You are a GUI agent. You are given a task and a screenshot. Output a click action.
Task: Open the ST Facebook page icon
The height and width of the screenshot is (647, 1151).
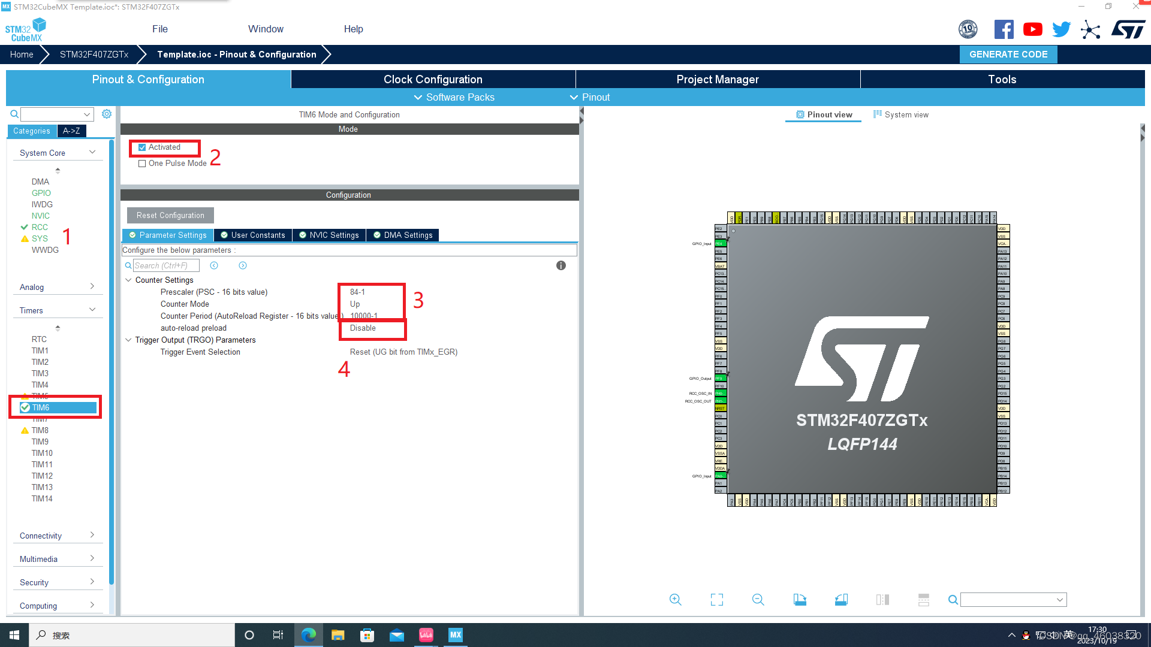1004,29
